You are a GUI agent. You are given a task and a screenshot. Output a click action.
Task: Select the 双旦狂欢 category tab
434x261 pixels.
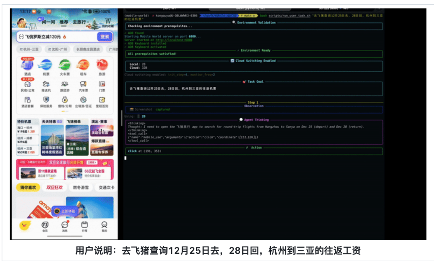[x=54, y=188]
